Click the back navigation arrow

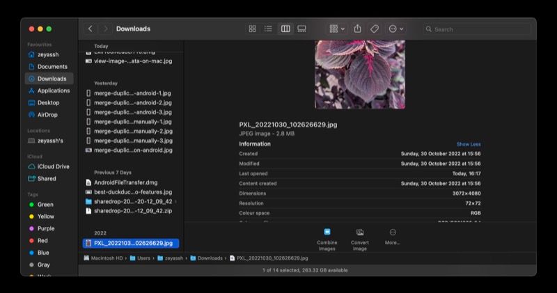[x=90, y=29]
